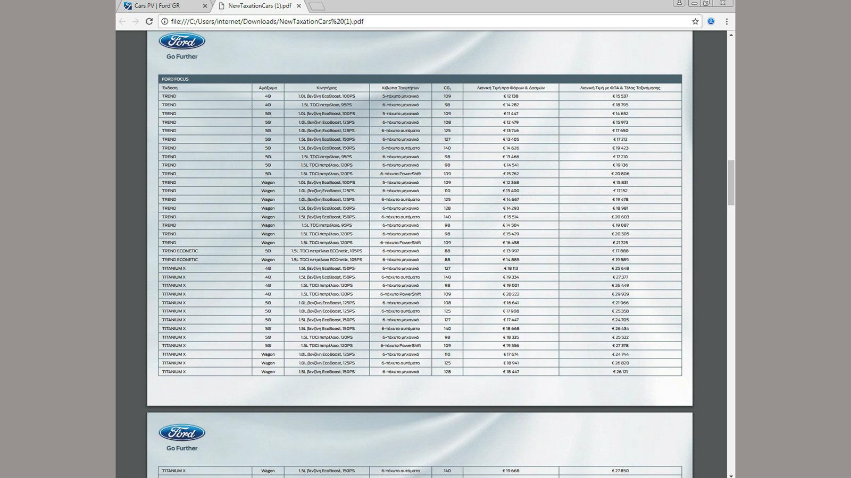Click the Go Further text on the first page
This screenshot has height=478, width=851.
tap(182, 56)
